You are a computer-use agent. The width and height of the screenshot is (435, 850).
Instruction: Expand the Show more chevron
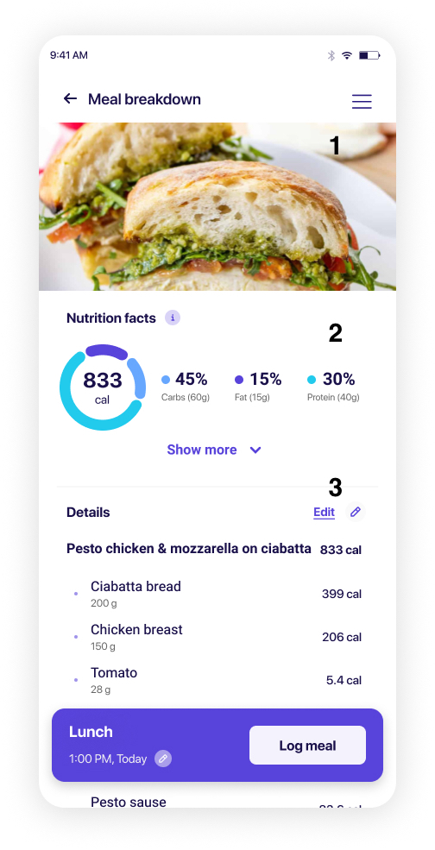tap(255, 450)
